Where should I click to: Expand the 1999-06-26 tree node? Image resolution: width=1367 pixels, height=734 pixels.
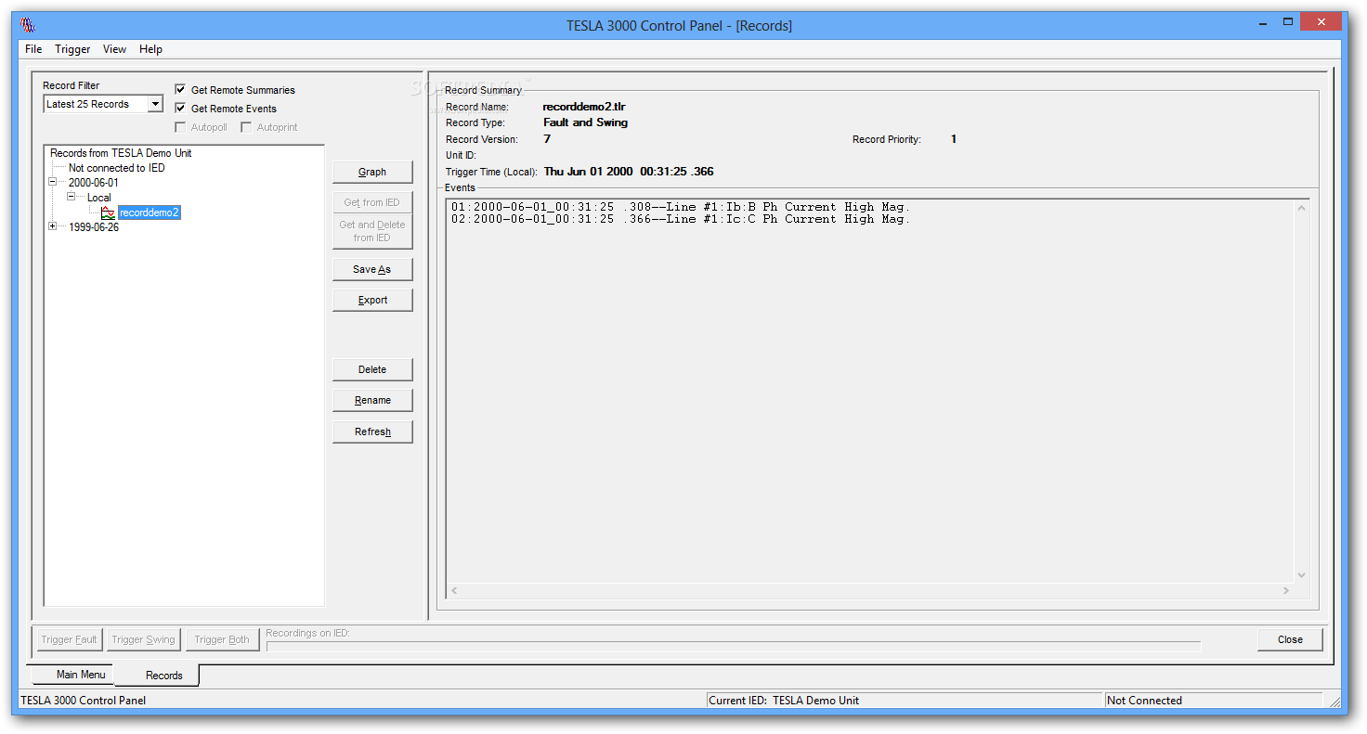coord(53,227)
